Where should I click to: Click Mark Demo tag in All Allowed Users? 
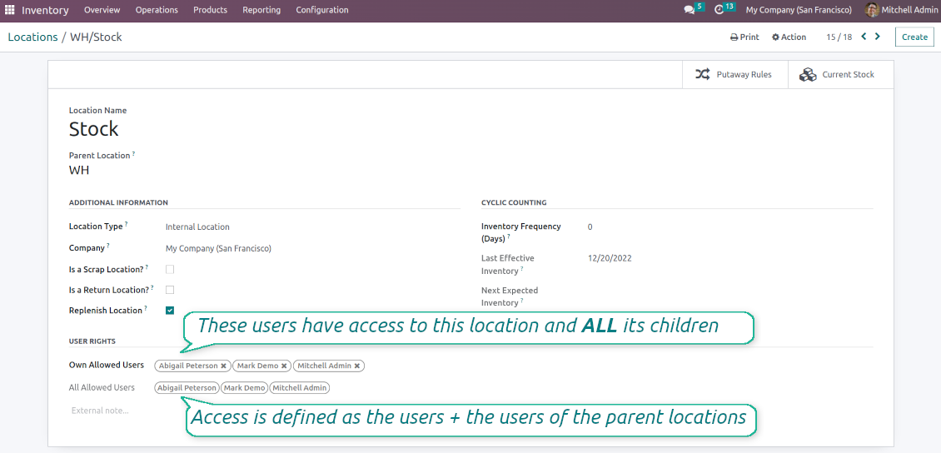click(244, 388)
